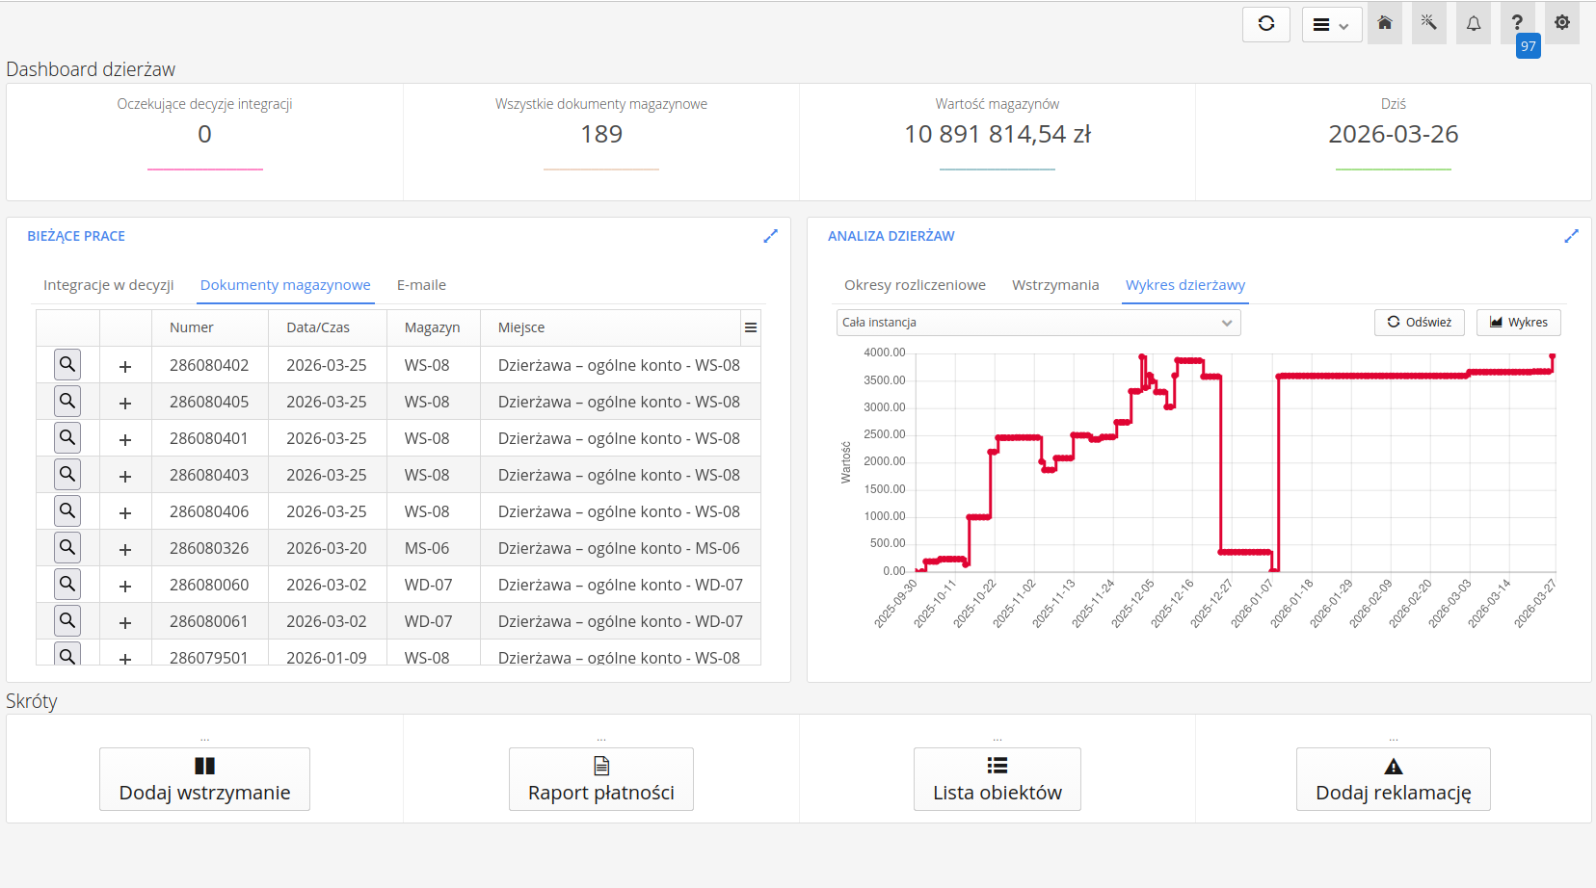Screen dimensions: 1596x888
Task: Go to home via the house icon
Action: (1384, 23)
